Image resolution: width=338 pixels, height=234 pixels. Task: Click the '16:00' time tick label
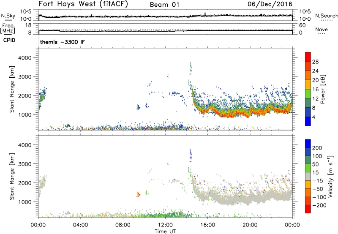pyautogui.click(x=208, y=225)
